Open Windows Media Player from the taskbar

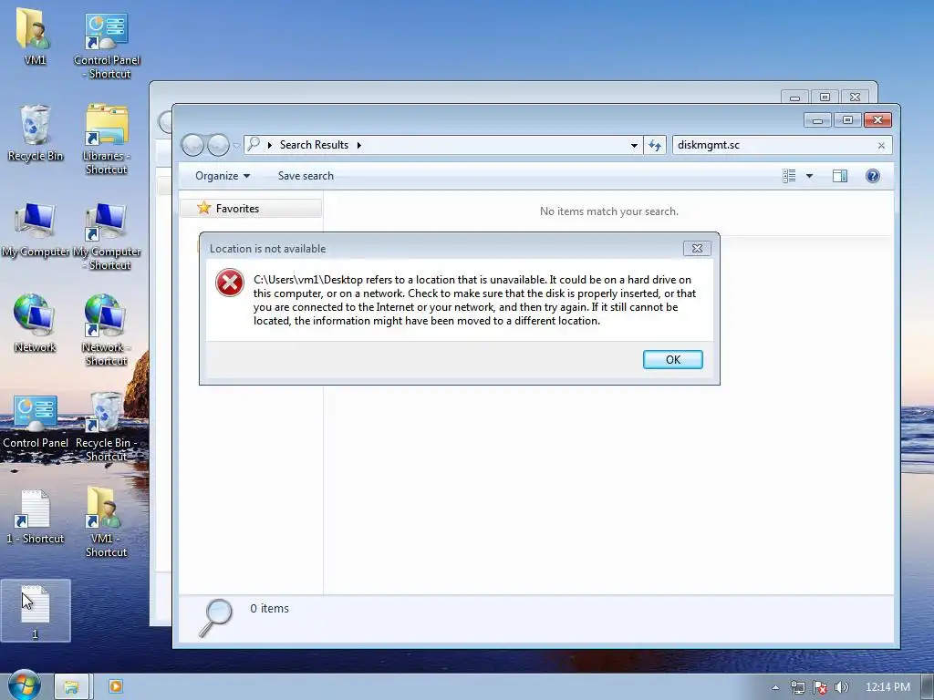pos(116,686)
